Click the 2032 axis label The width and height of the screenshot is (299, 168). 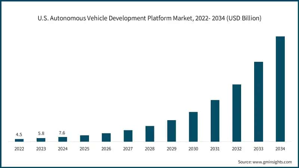coord(237,149)
